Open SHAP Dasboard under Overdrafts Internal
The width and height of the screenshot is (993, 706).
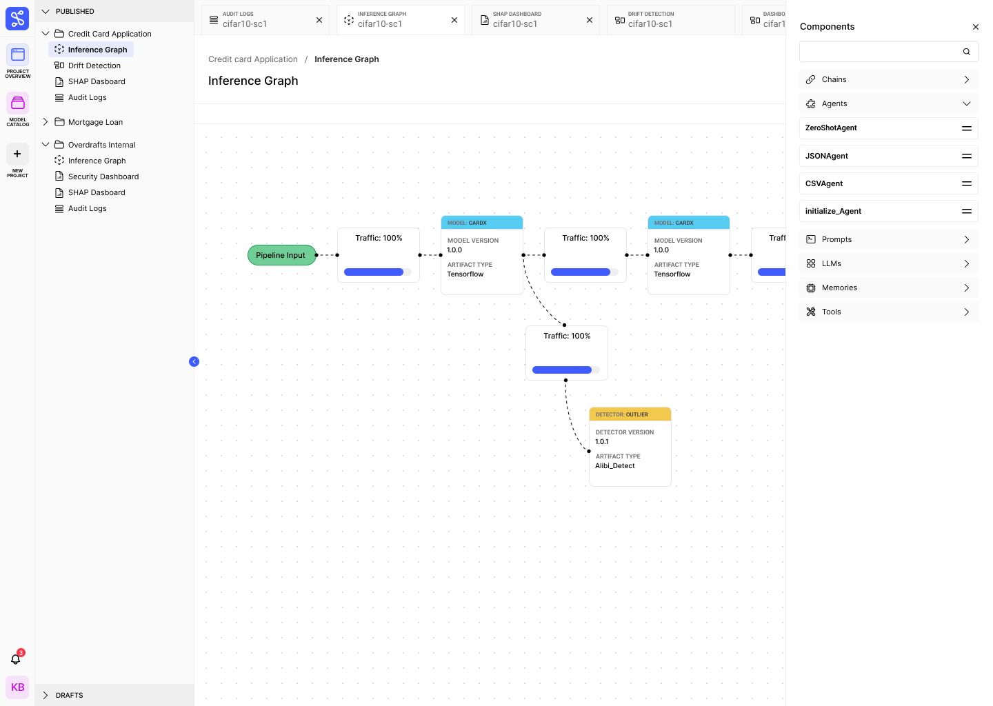coord(90,192)
